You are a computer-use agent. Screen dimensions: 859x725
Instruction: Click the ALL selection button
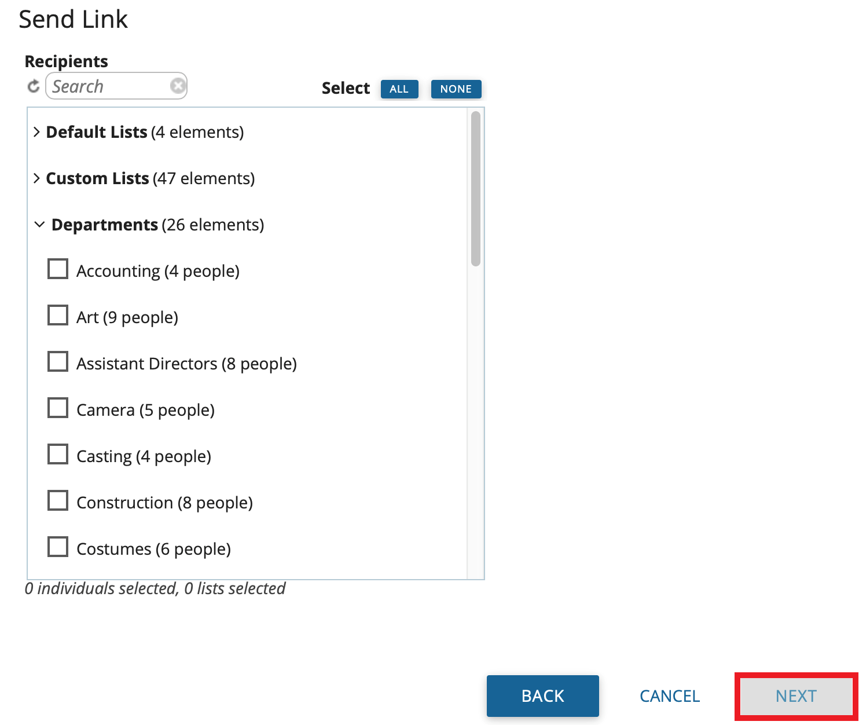(x=399, y=89)
